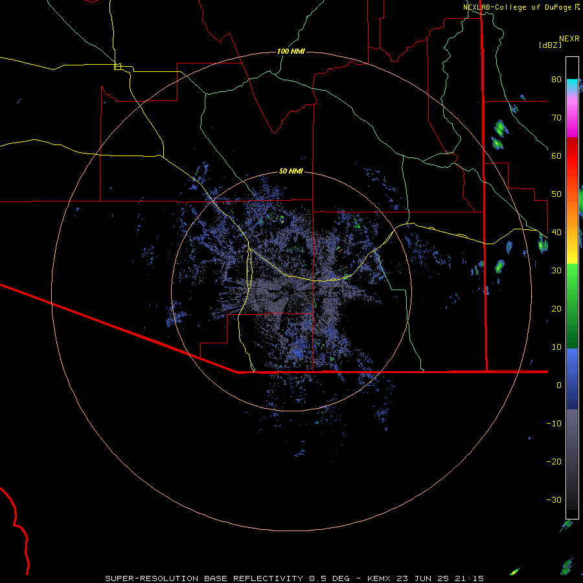Click the green band of the color bar
The height and width of the screenshot is (583, 583).
point(572,306)
